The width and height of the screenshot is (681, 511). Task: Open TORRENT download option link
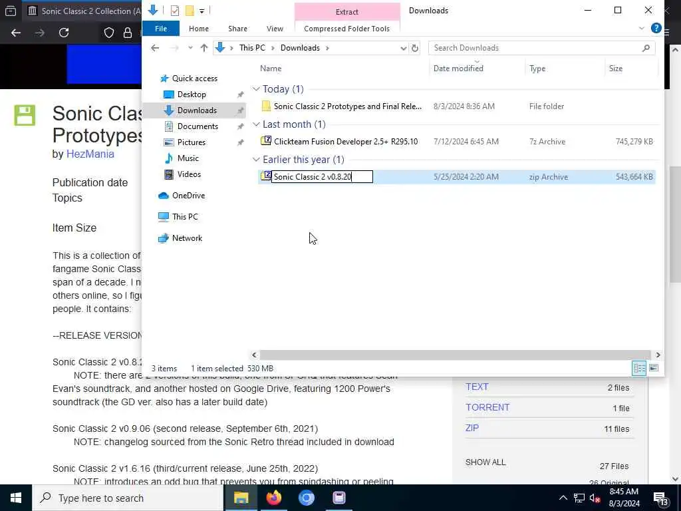(x=487, y=407)
